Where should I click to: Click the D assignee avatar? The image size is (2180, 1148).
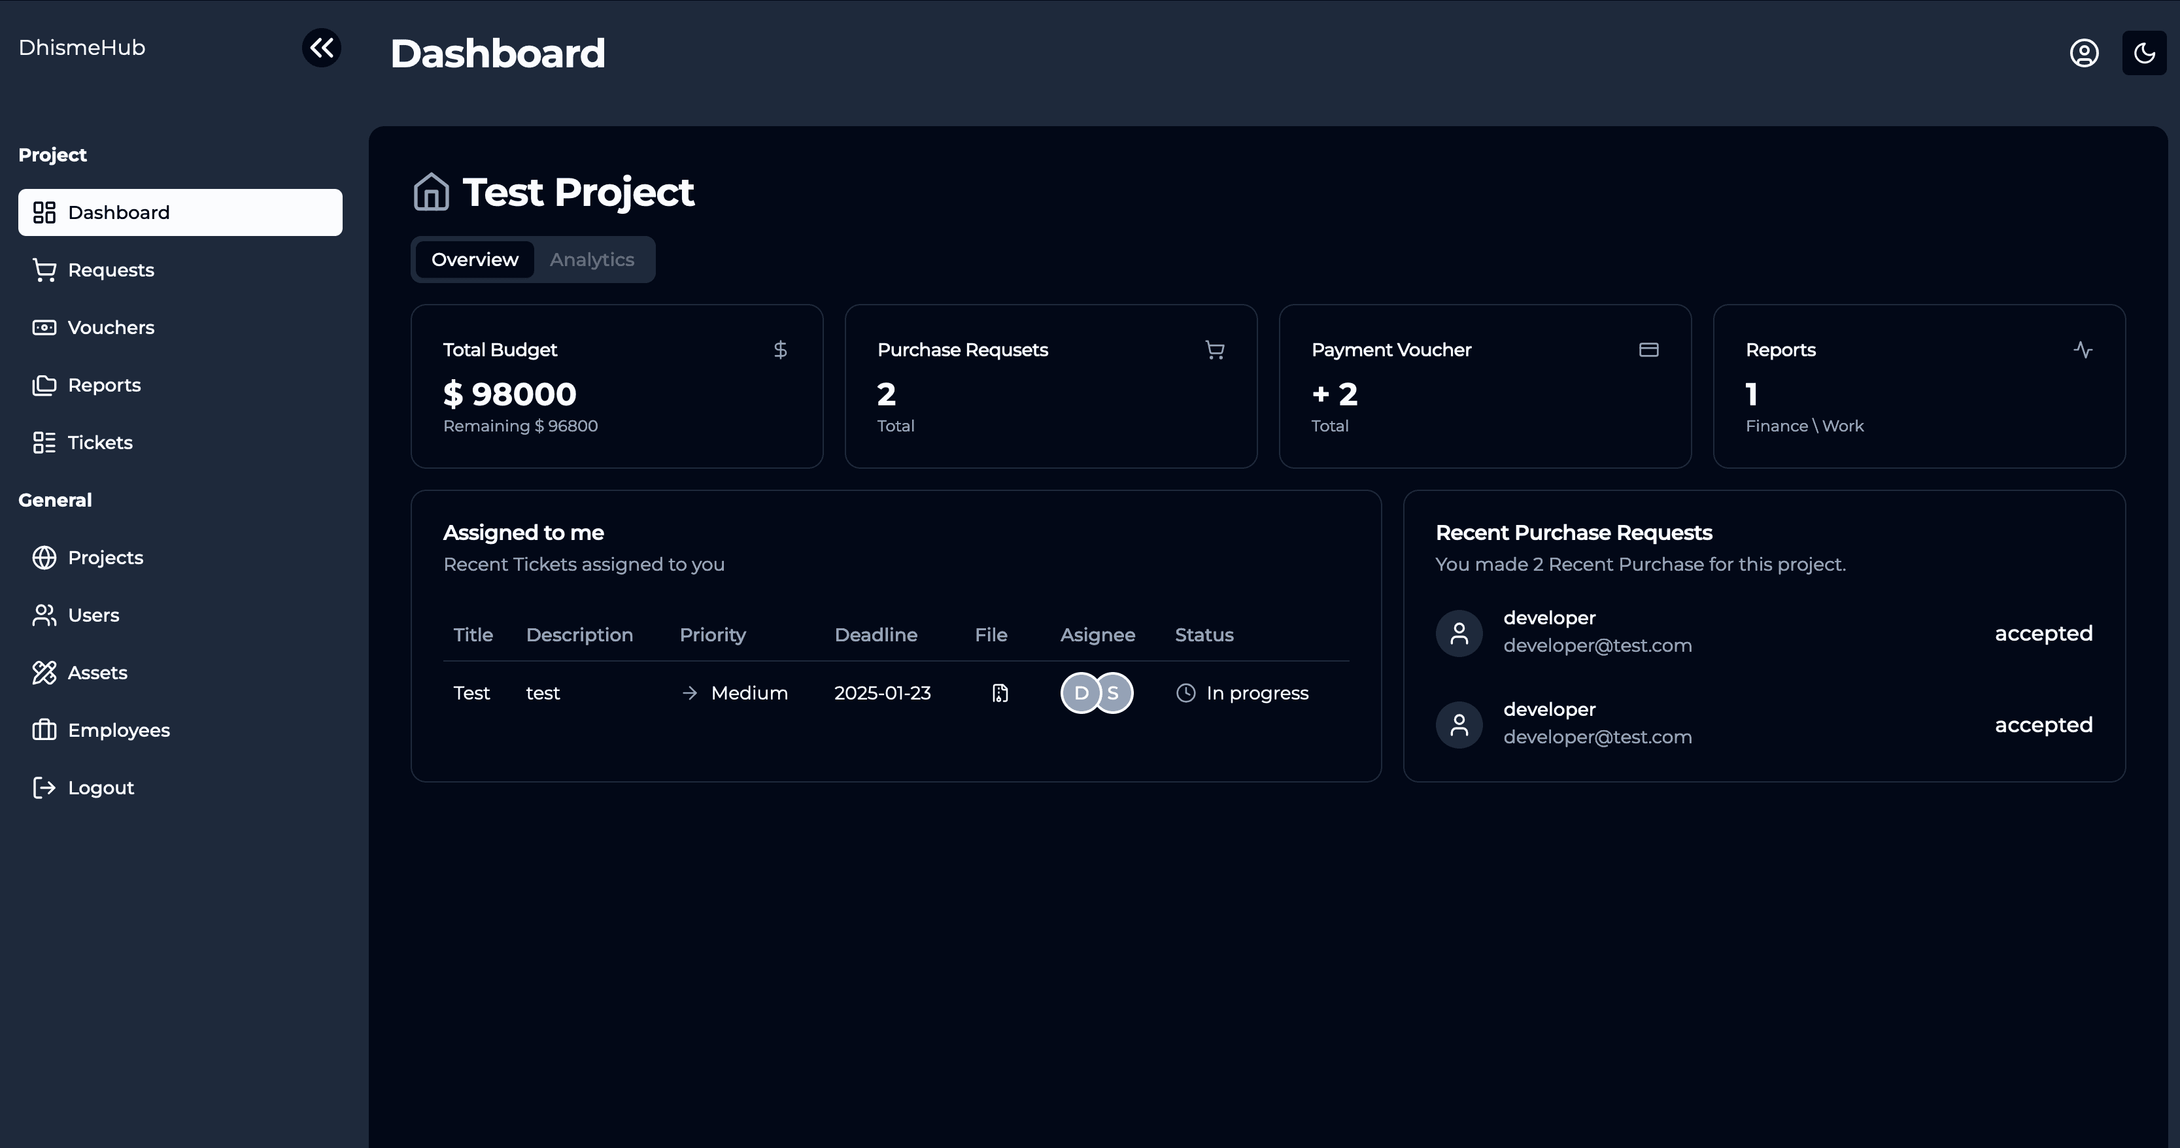coord(1081,693)
